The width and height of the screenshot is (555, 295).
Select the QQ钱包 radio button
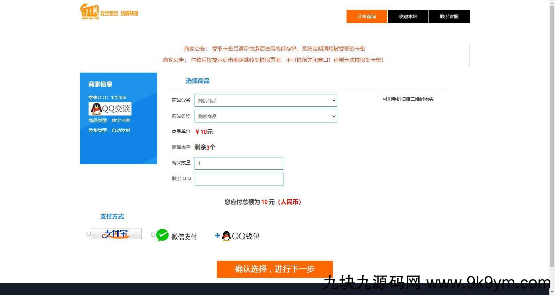[x=217, y=235]
